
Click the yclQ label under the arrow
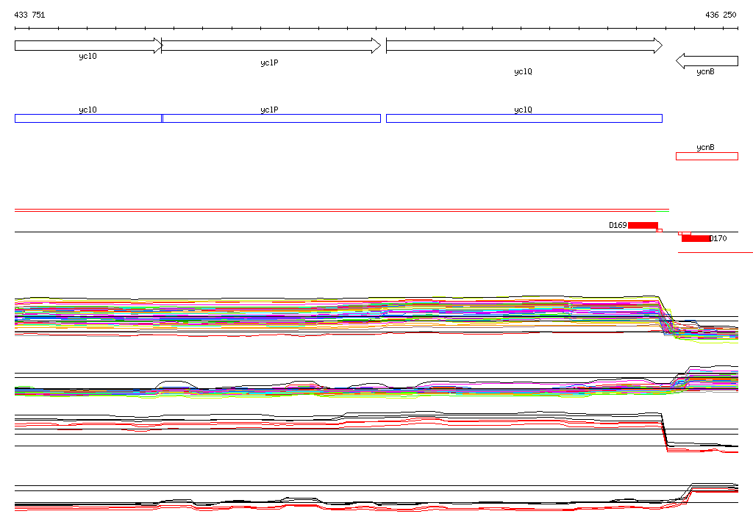(x=523, y=71)
